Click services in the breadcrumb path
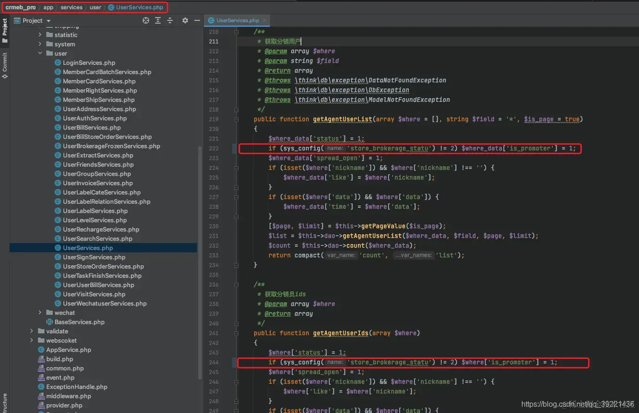 click(71, 7)
